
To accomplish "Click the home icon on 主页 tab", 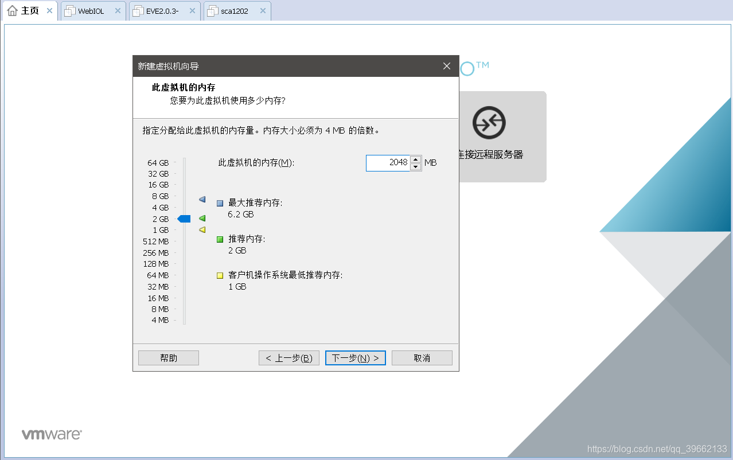I will coord(13,11).
